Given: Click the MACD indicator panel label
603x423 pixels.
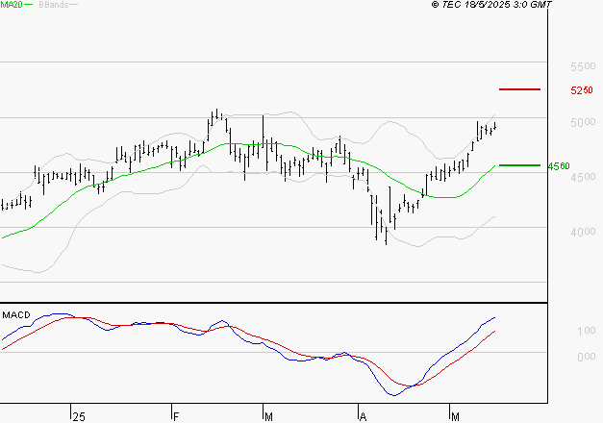Looking at the screenshot, I should [15, 314].
